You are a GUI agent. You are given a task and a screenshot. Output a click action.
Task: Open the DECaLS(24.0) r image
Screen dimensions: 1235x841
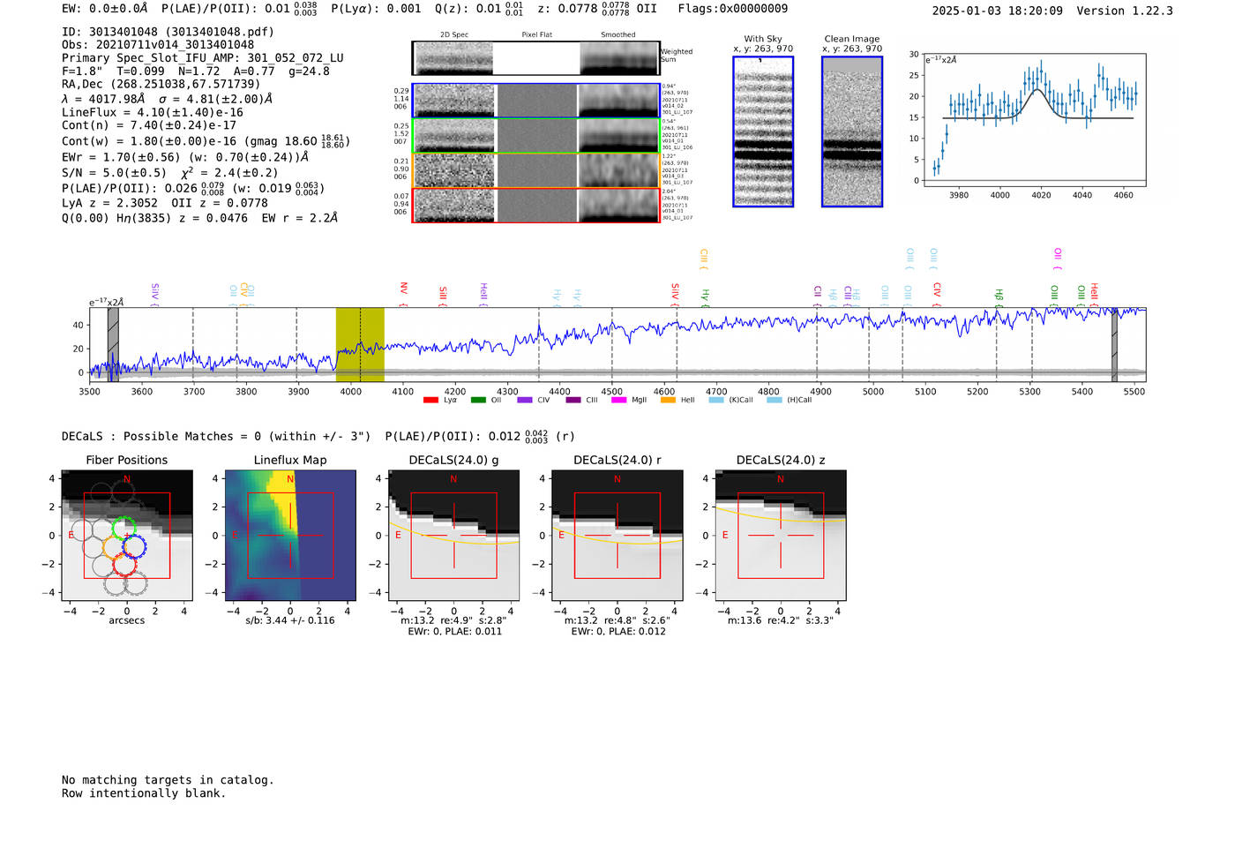tap(617, 536)
